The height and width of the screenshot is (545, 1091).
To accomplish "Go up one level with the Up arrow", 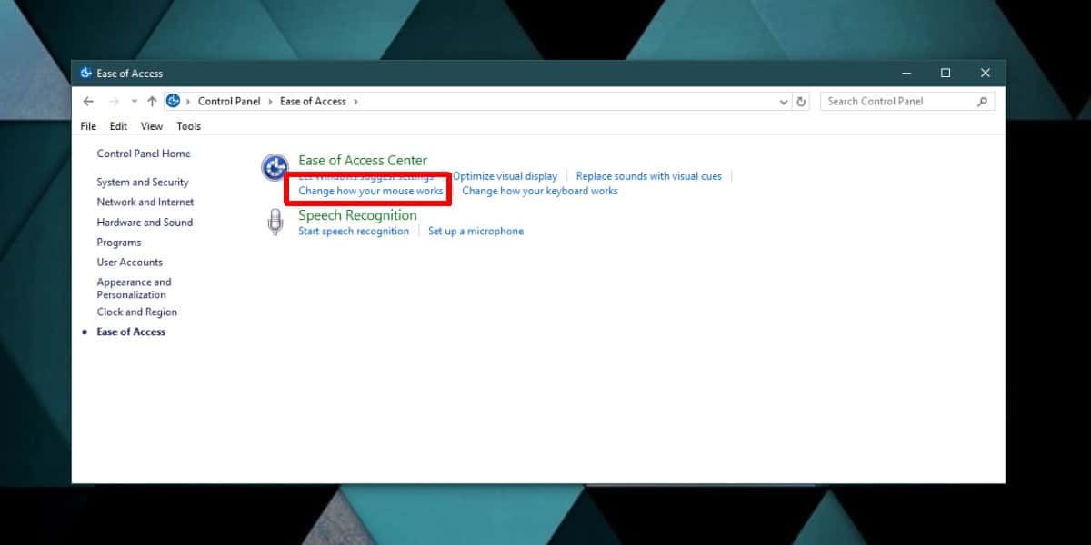I will [152, 102].
